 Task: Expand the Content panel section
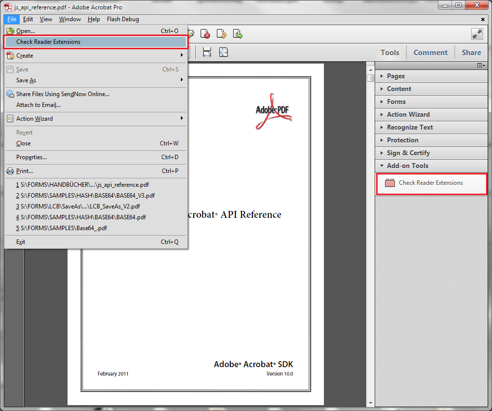click(x=431, y=89)
